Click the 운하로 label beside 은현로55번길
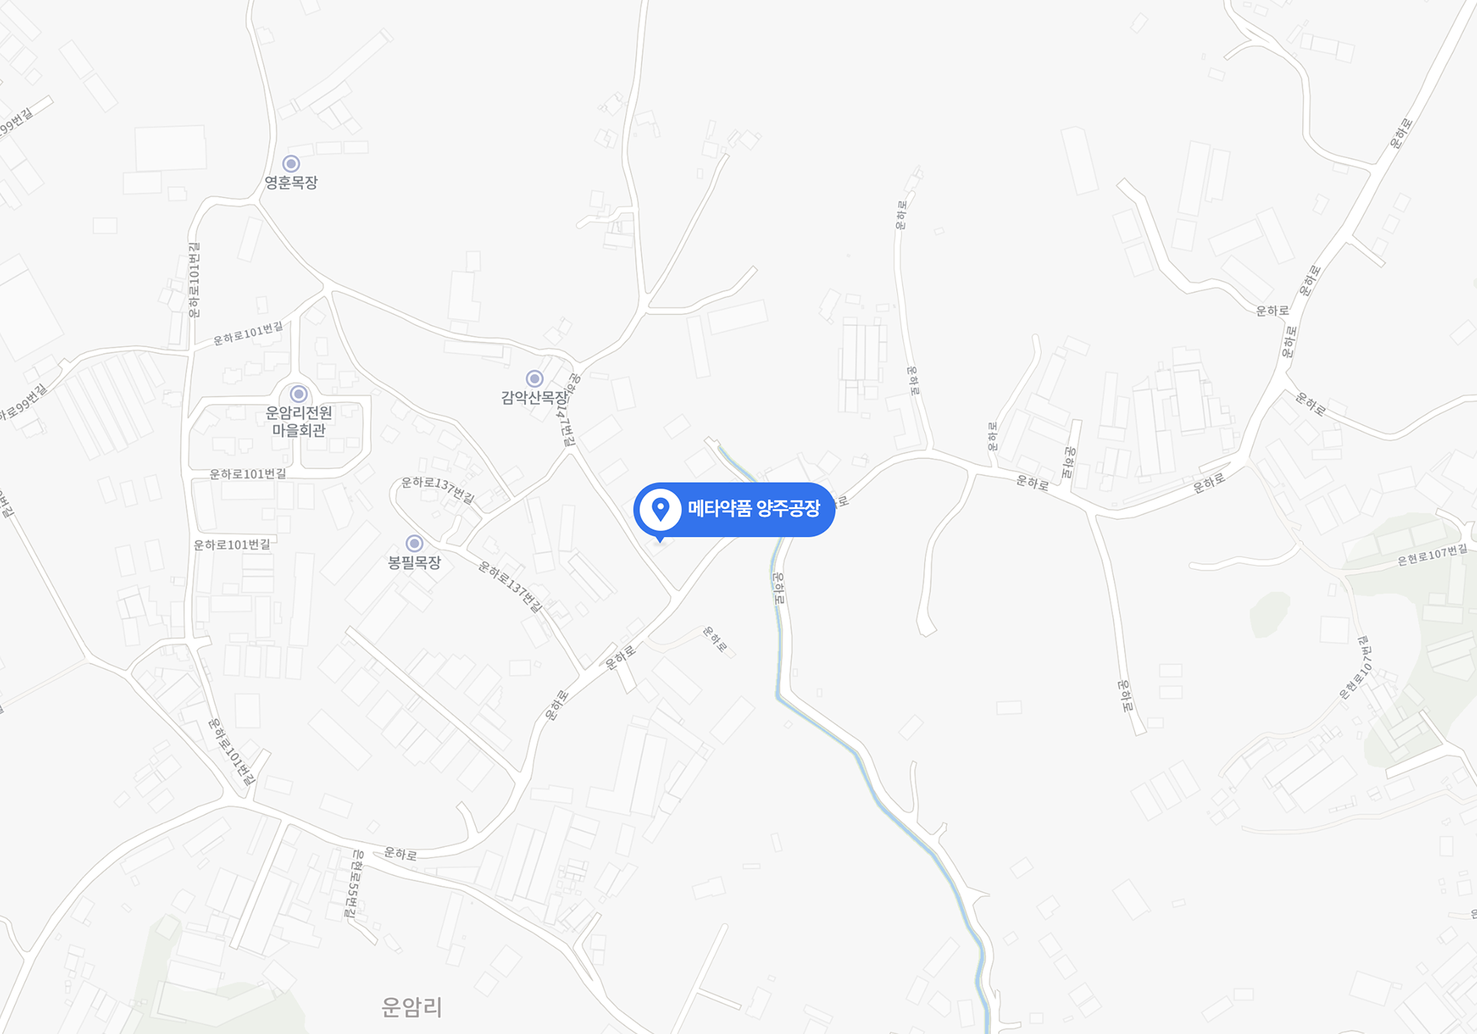The height and width of the screenshot is (1034, 1477). click(400, 854)
